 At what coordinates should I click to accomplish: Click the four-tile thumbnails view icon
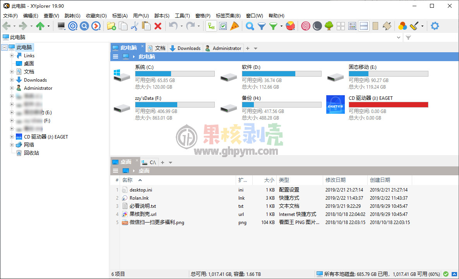341,26
